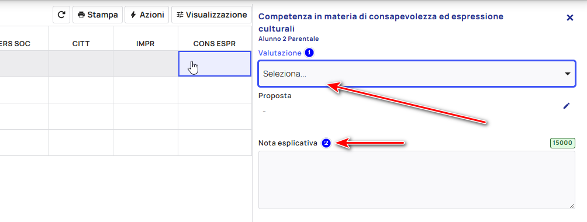Select the CONS ESPR column header
The image size is (587, 222).
(x=215, y=44)
